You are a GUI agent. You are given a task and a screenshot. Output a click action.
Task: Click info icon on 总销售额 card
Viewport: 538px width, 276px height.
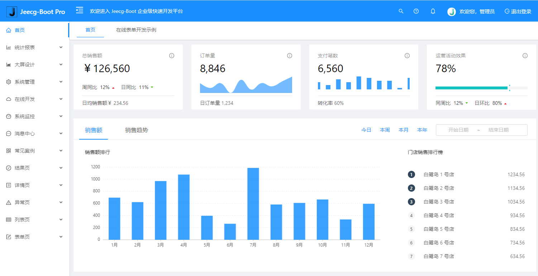[x=172, y=56]
